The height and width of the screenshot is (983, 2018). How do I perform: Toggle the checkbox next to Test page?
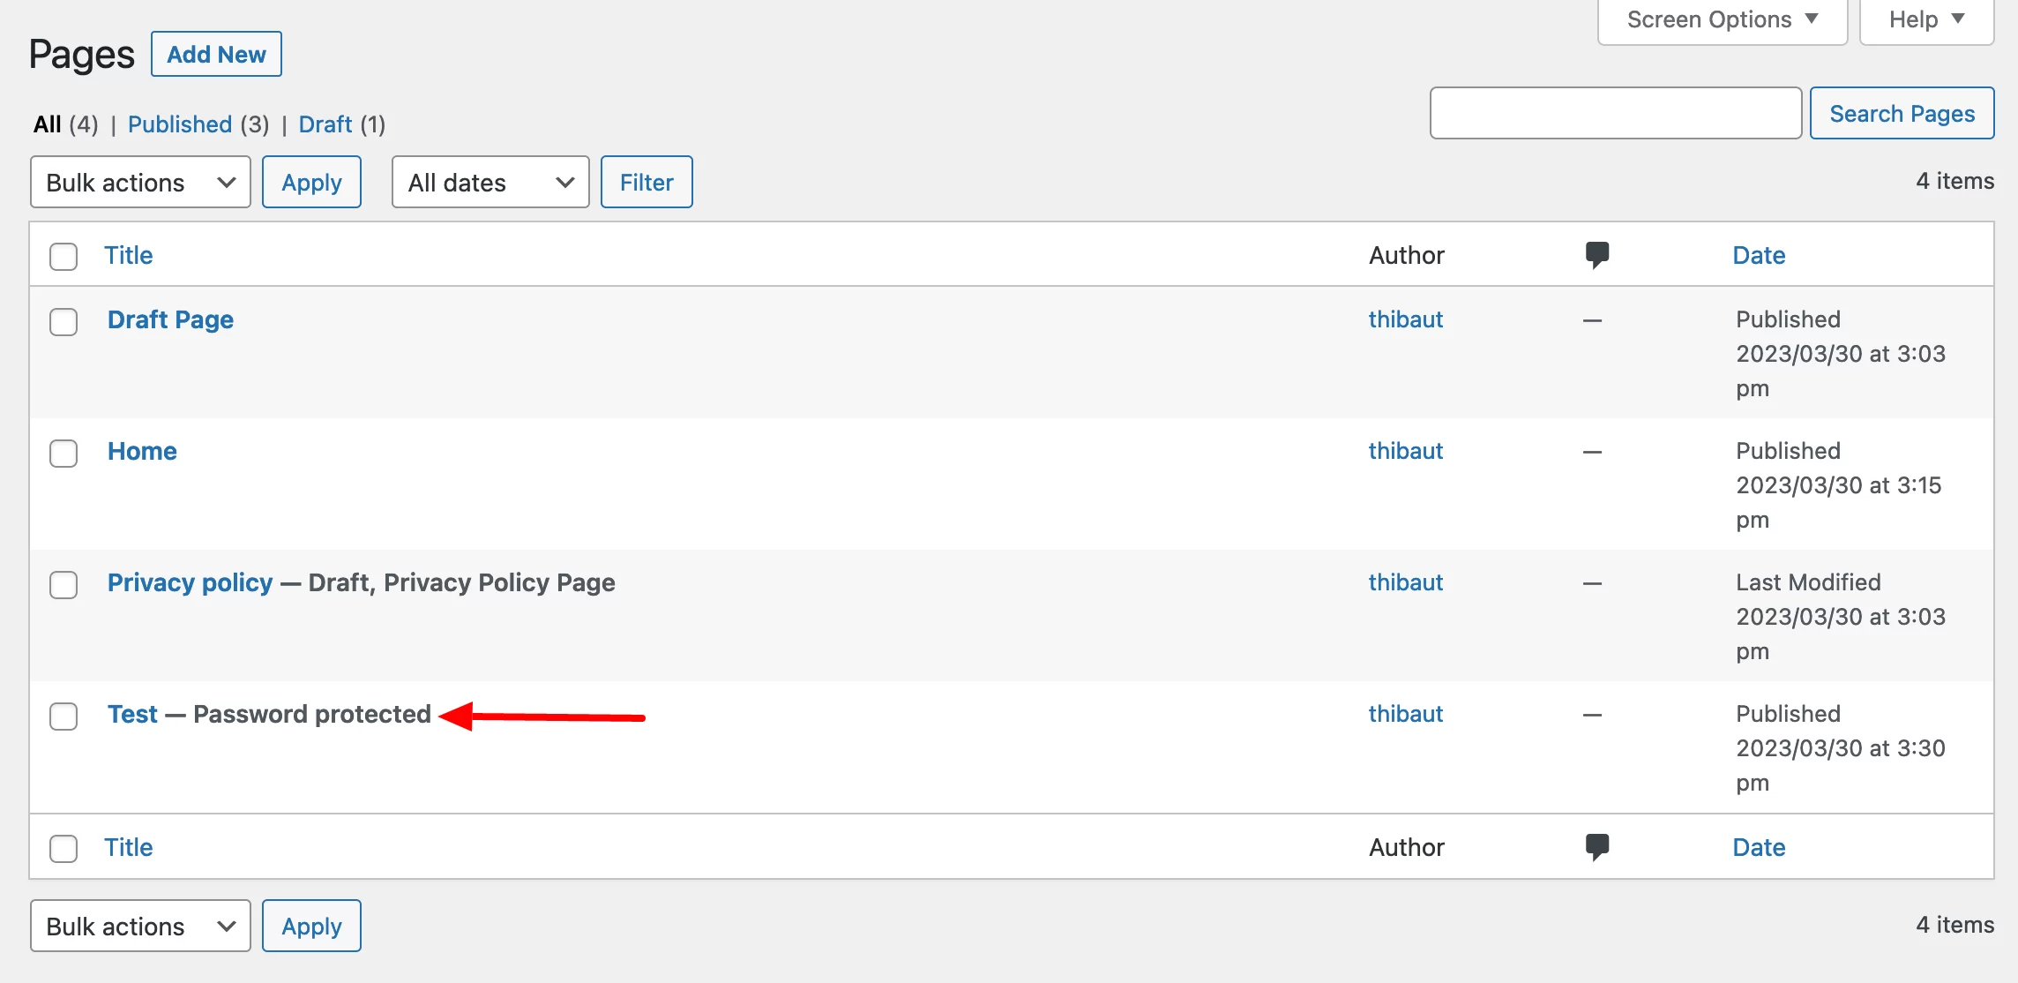(64, 714)
